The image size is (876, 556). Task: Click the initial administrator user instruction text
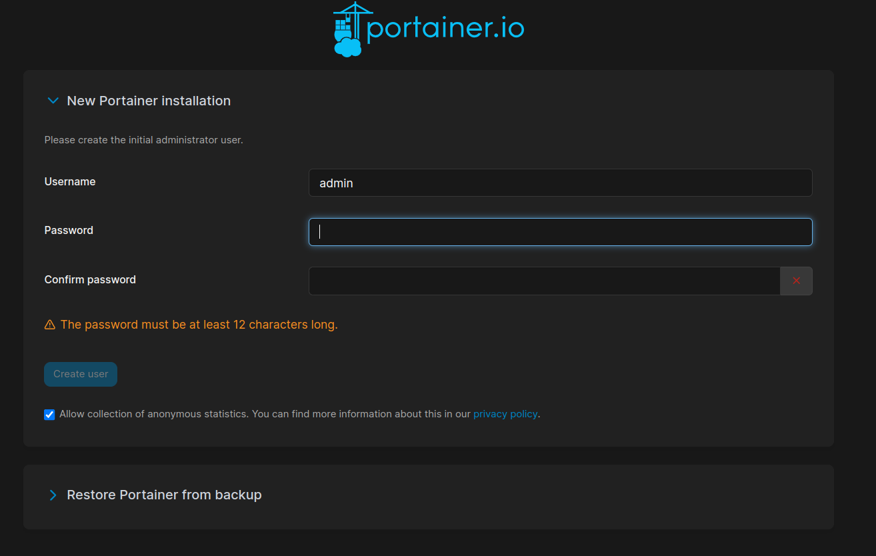click(143, 140)
